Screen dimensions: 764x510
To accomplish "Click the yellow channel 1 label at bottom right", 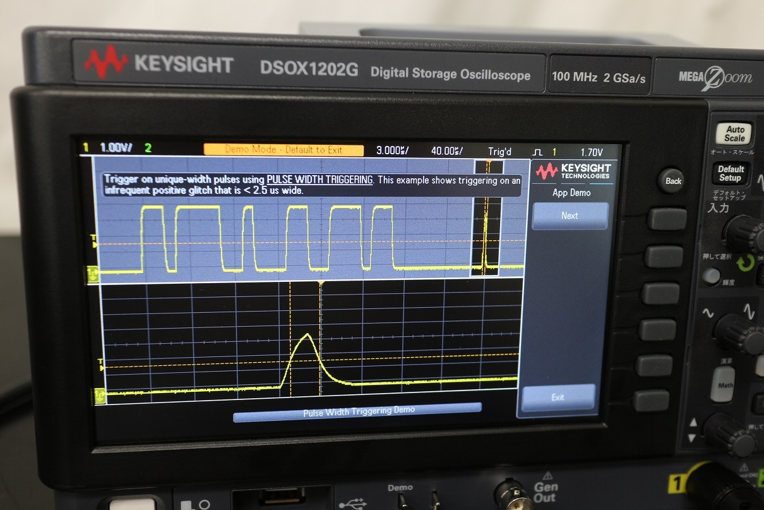I will pyautogui.click(x=677, y=485).
